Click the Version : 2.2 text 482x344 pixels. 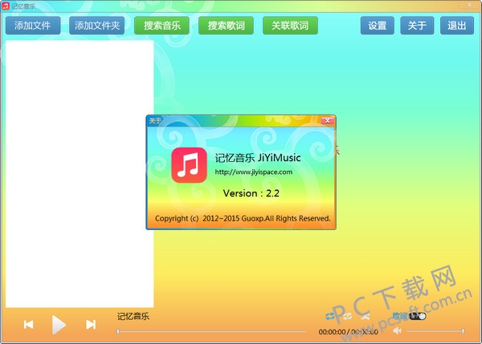251,193
